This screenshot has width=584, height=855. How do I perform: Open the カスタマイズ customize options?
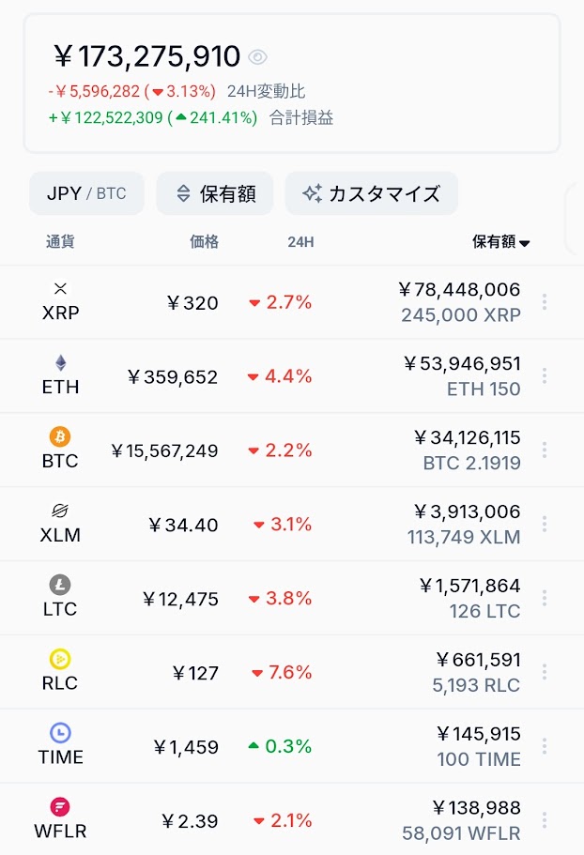[372, 193]
